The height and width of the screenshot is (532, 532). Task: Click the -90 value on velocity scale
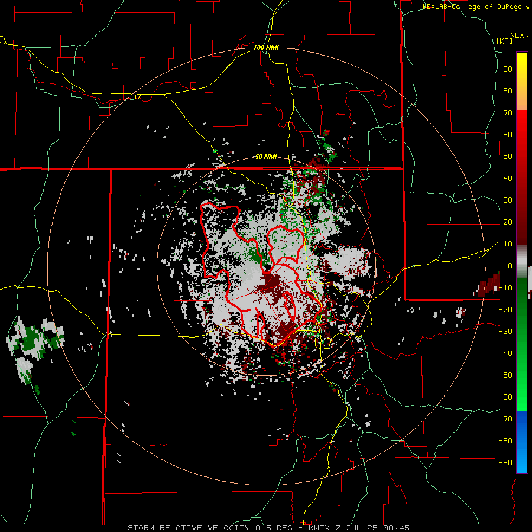[x=505, y=463]
